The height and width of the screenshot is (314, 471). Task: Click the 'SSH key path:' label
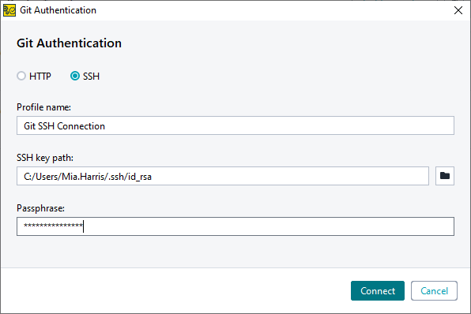pyautogui.click(x=45, y=158)
